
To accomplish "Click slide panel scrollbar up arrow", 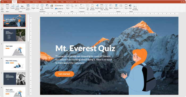I will 28,13.
